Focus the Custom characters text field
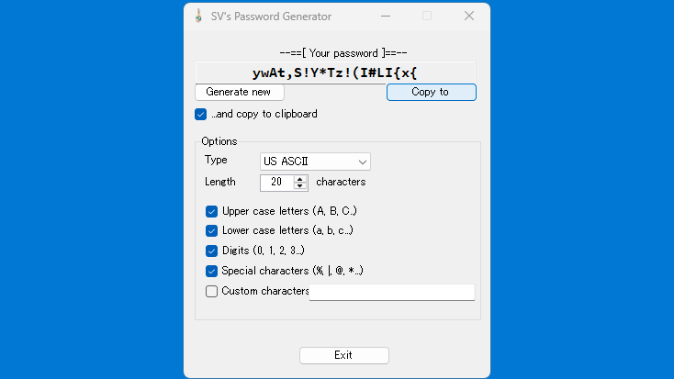 coord(392,293)
